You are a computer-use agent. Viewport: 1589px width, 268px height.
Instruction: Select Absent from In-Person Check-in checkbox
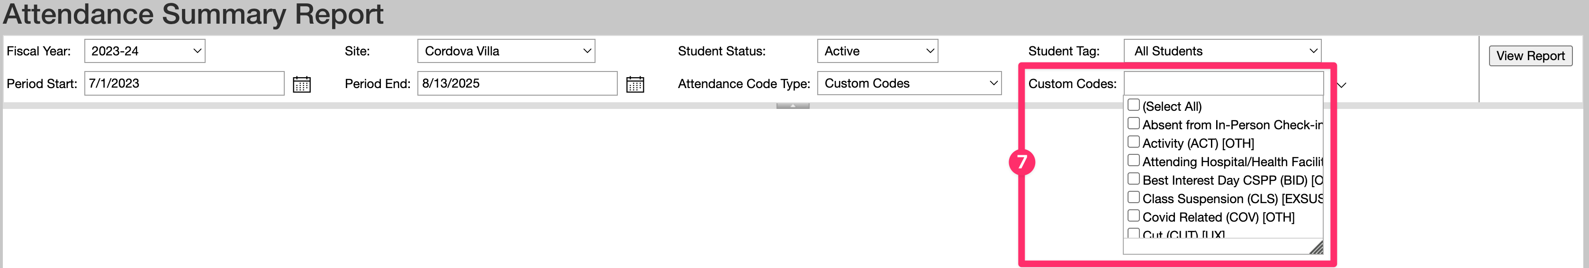click(1133, 123)
